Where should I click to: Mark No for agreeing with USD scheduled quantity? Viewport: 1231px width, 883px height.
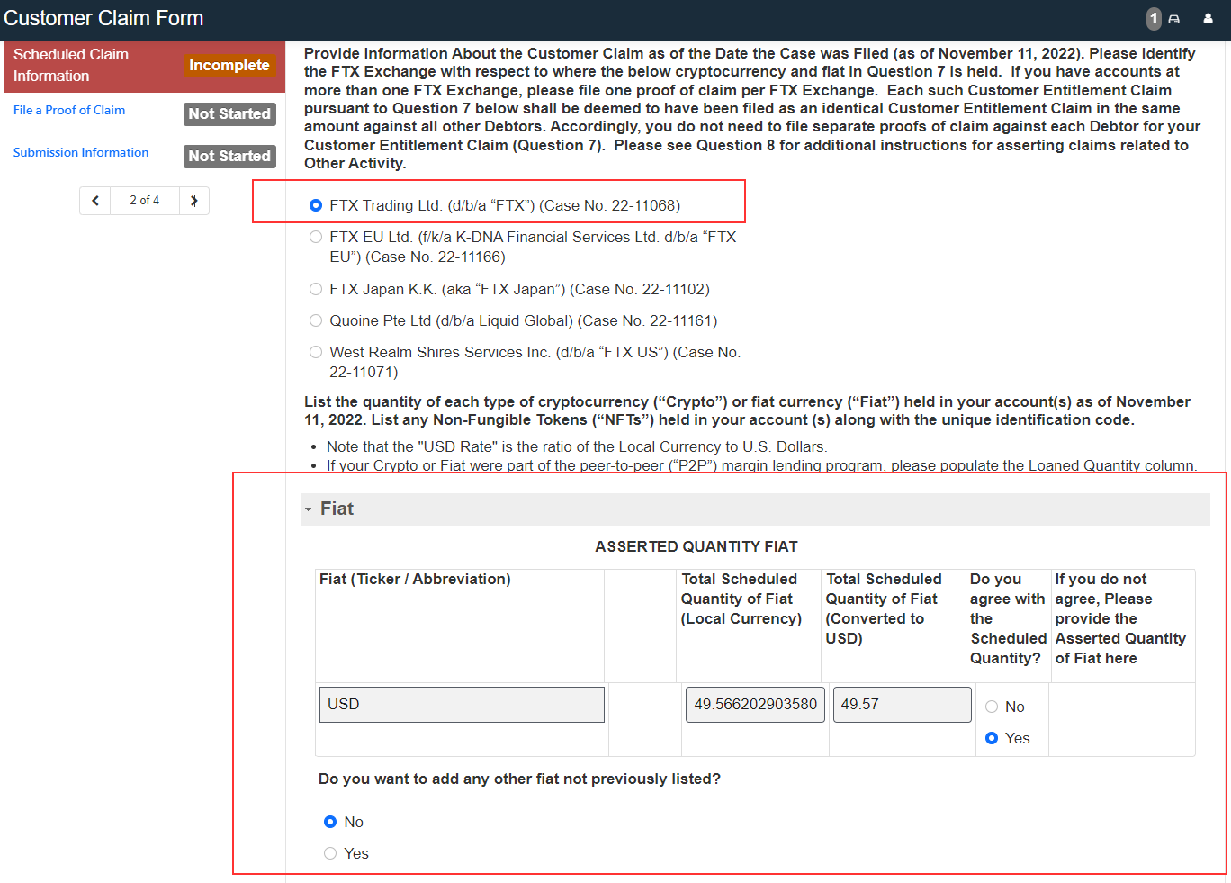[x=992, y=707]
